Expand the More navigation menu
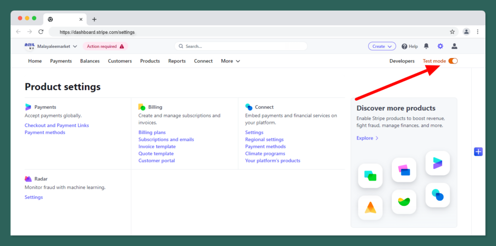The width and height of the screenshot is (496, 246). (x=230, y=61)
